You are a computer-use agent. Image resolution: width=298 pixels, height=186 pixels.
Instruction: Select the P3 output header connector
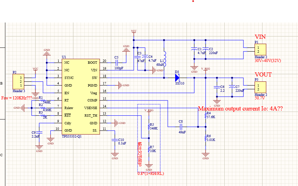(260, 87)
